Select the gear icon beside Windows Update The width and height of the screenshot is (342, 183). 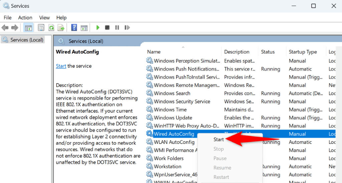coord(149,118)
